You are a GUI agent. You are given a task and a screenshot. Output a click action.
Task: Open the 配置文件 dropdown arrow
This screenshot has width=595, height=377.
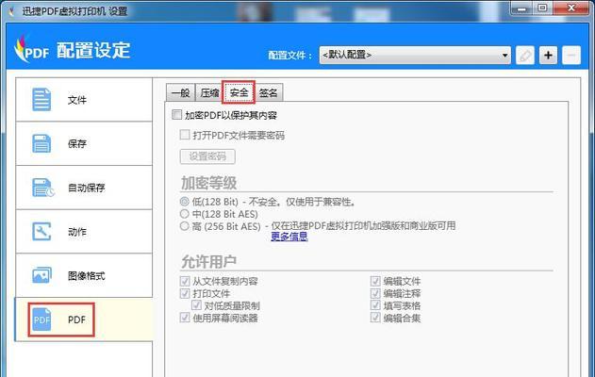[504, 56]
